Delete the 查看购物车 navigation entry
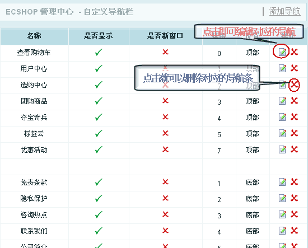308x248 pixels. [x=294, y=52]
